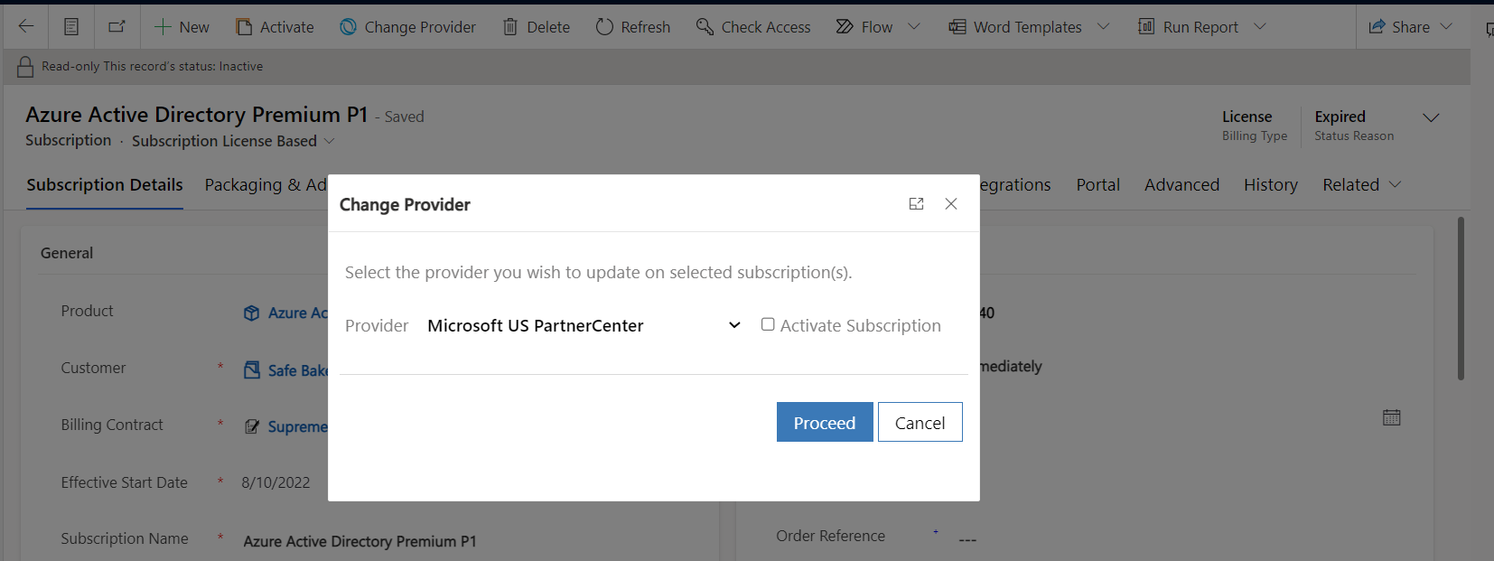The height and width of the screenshot is (561, 1494).
Task: Open the History tab
Action: coord(1270,184)
